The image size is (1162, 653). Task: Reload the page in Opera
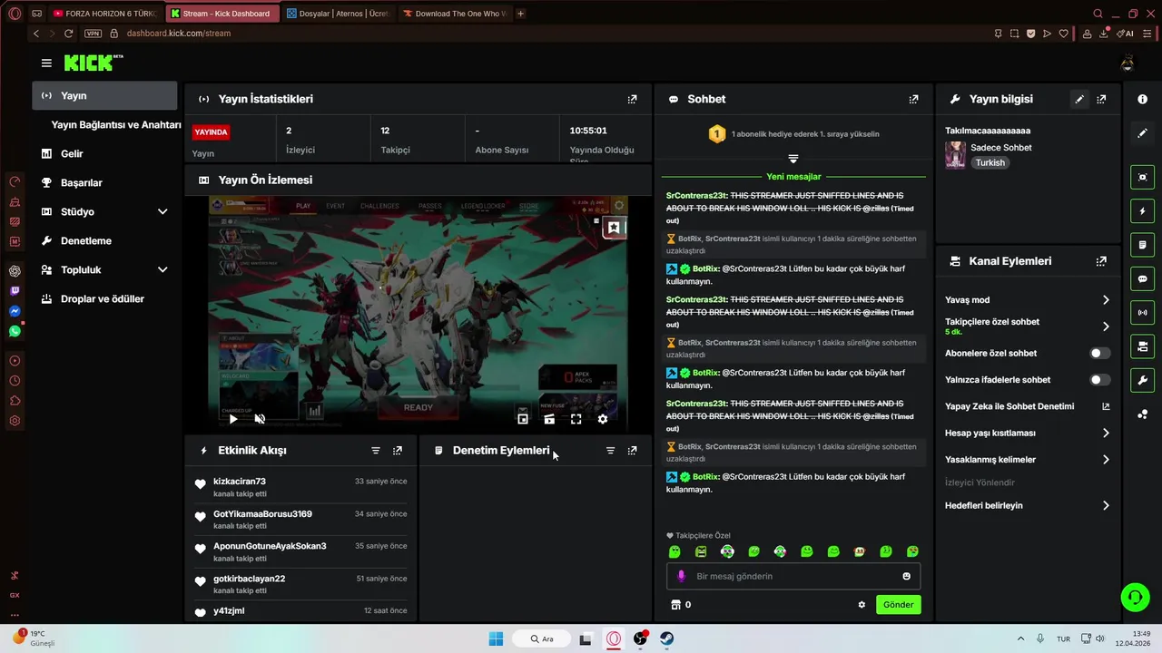(x=68, y=34)
